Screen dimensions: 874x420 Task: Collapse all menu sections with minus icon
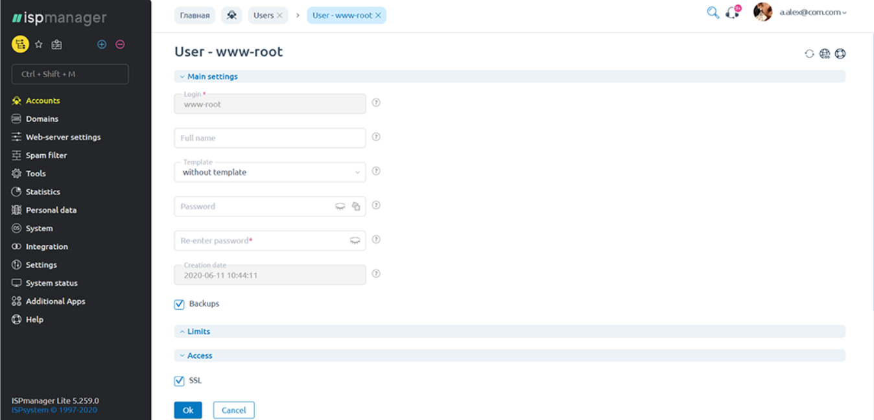coord(120,45)
